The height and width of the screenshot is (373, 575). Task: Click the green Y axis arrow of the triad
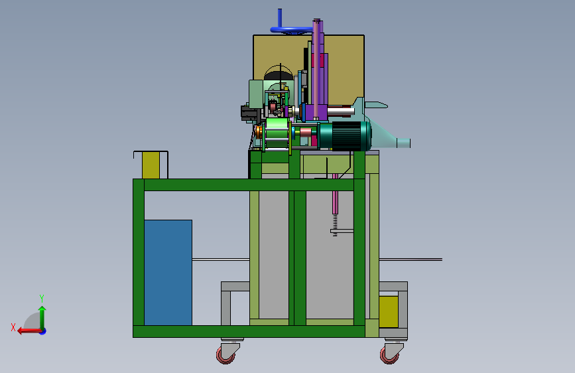(42, 317)
